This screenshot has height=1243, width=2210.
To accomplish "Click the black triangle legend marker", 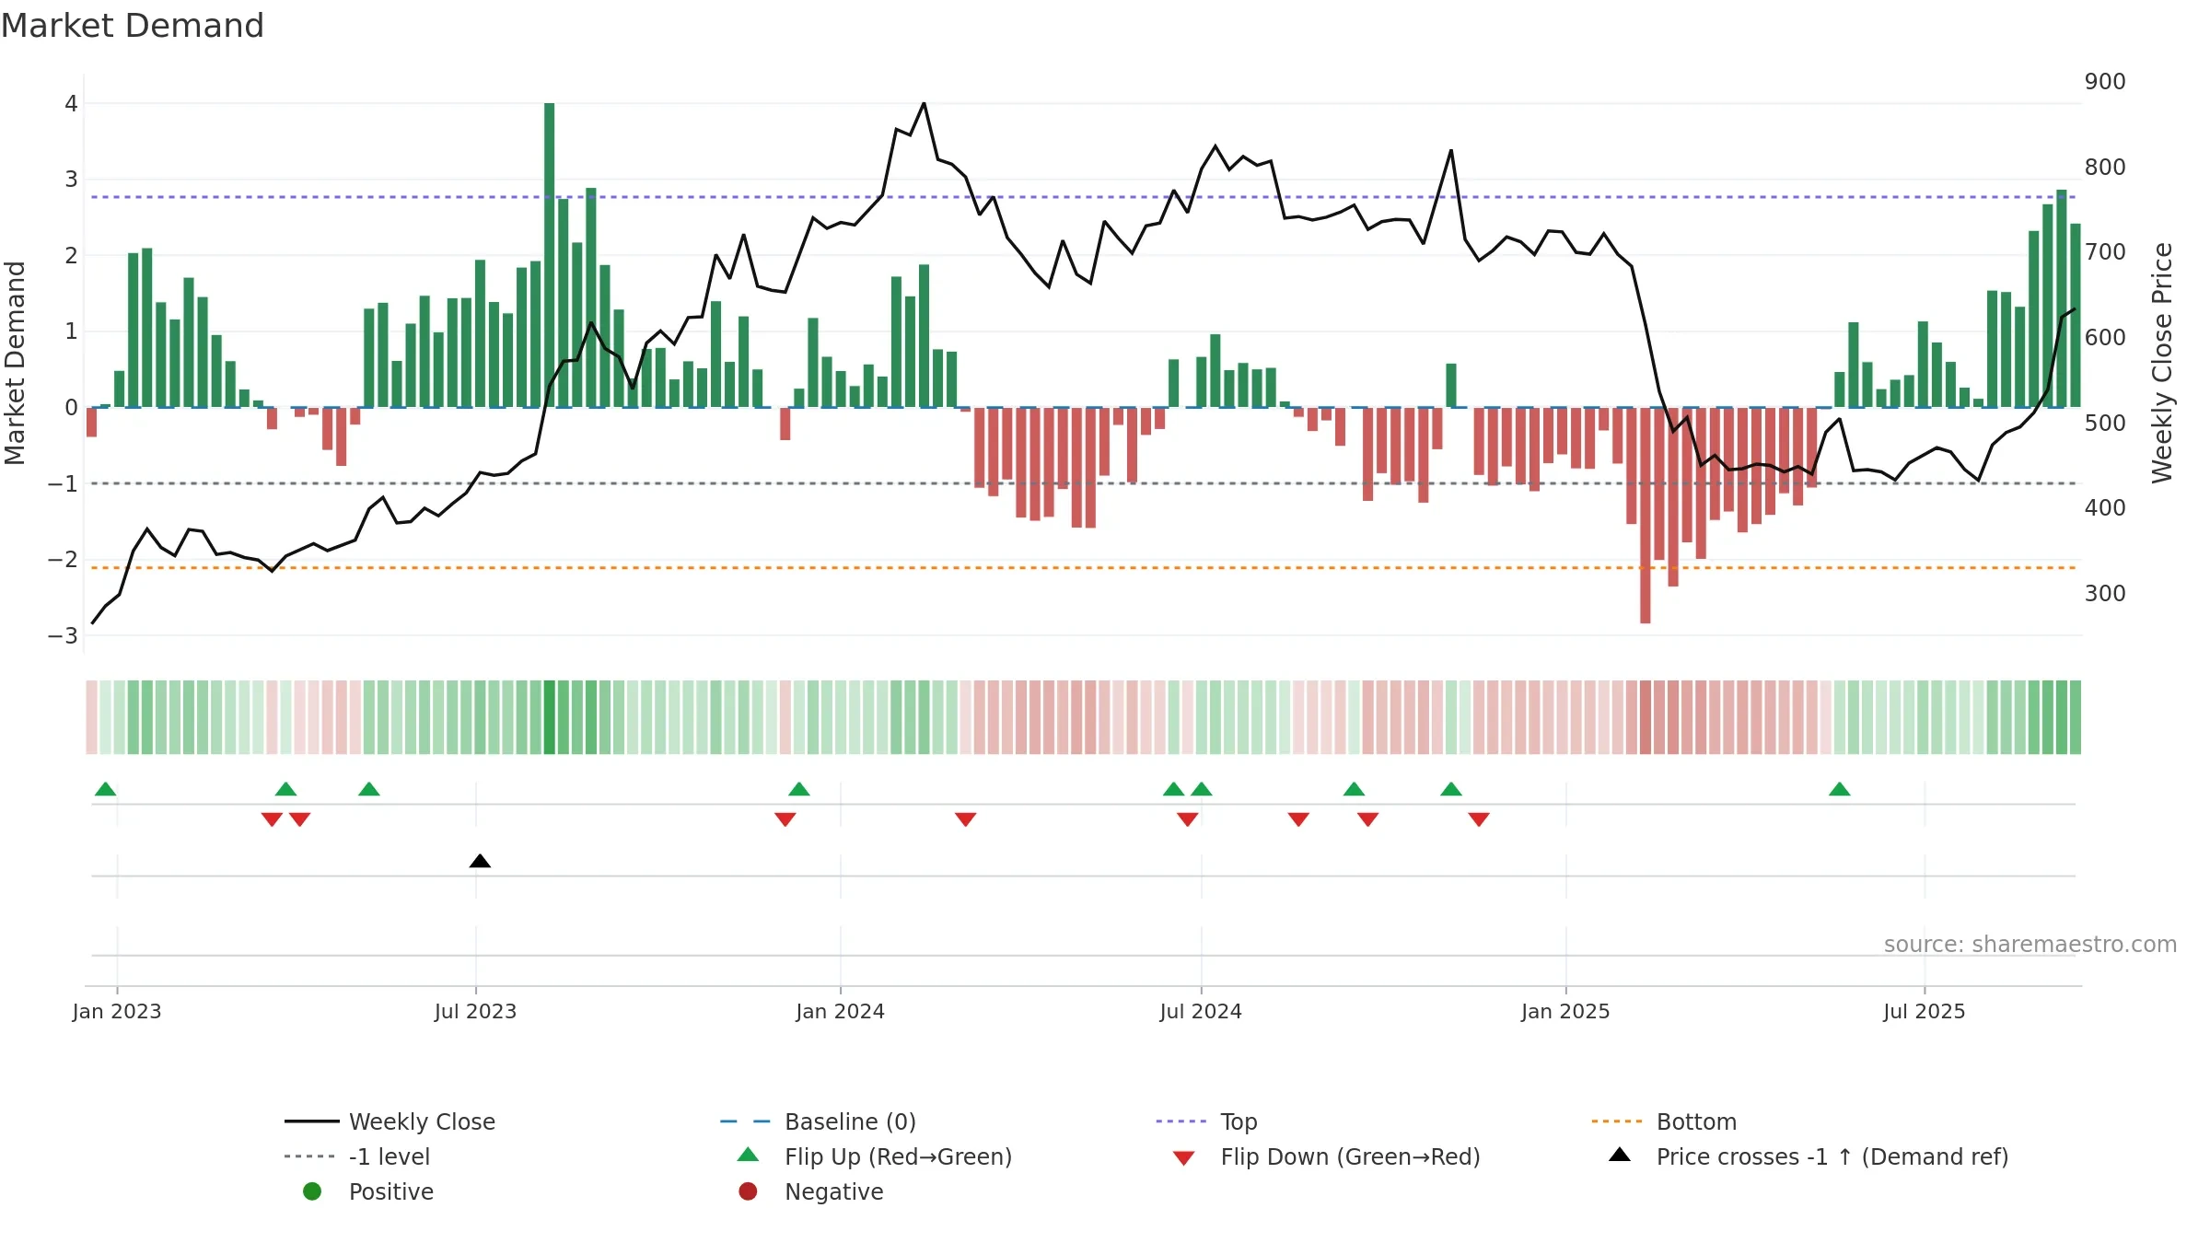I will click(x=1620, y=1155).
